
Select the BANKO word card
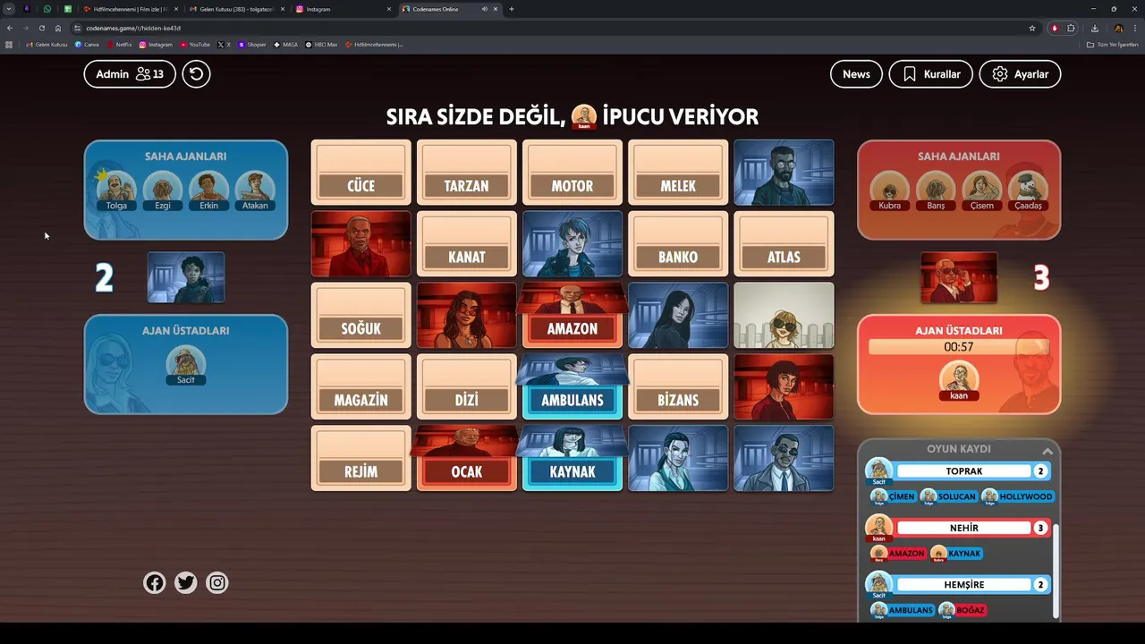pos(677,244)
